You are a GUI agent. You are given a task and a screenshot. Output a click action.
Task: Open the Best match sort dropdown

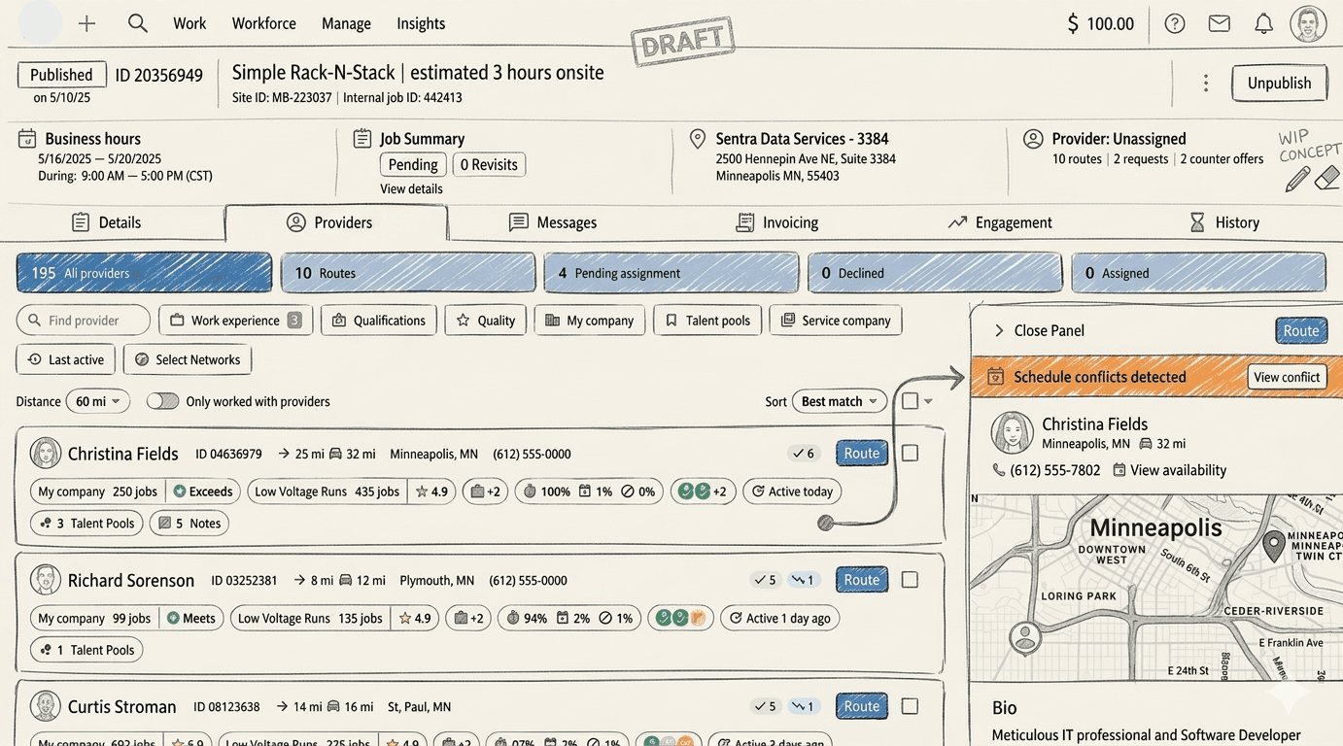point(839,401)
